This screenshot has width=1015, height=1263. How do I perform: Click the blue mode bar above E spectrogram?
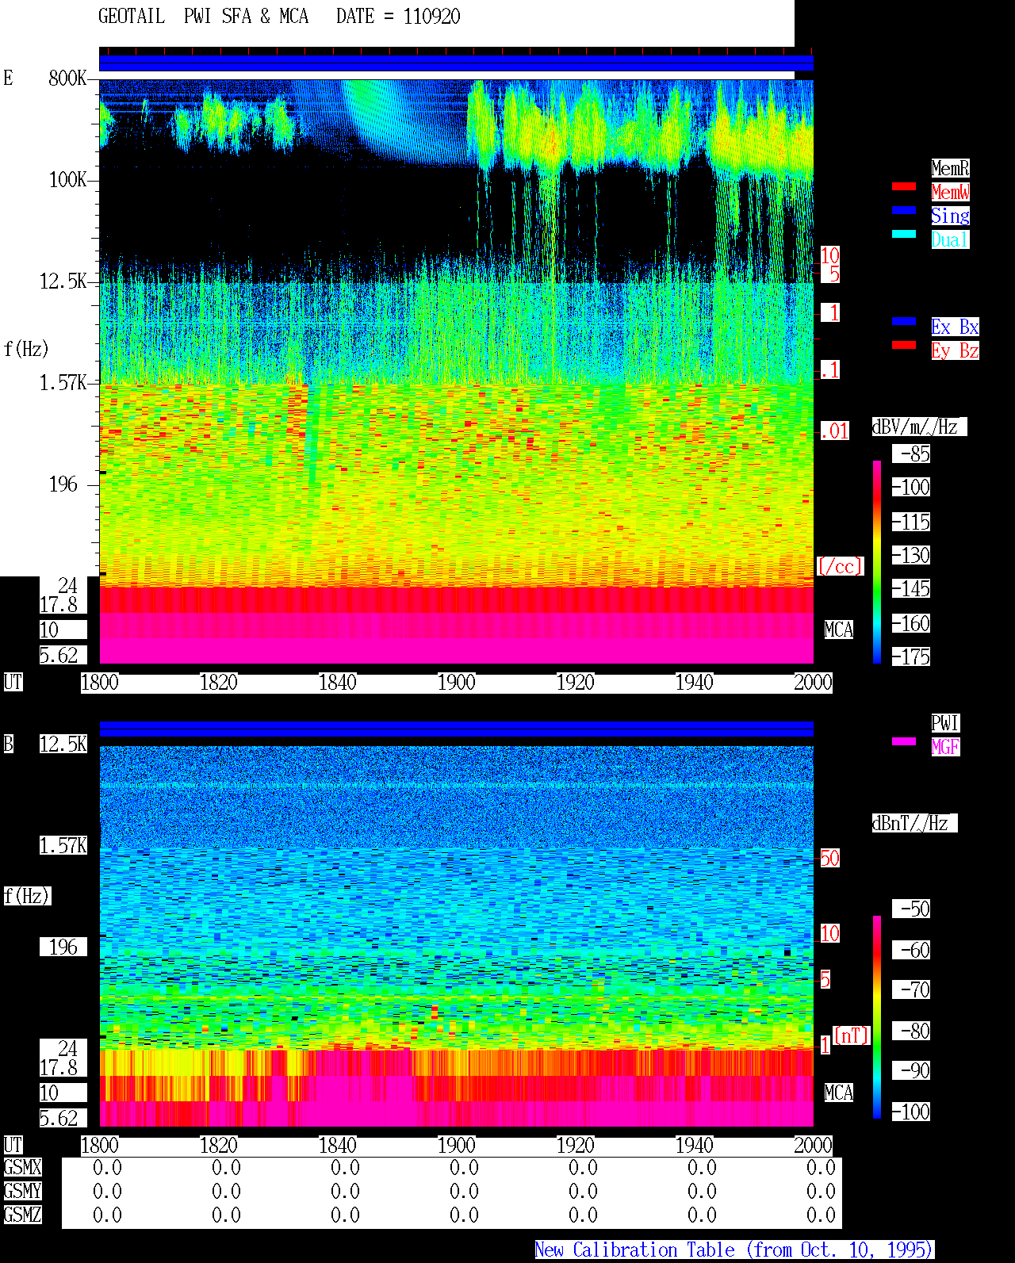click(x=456, y=63)
